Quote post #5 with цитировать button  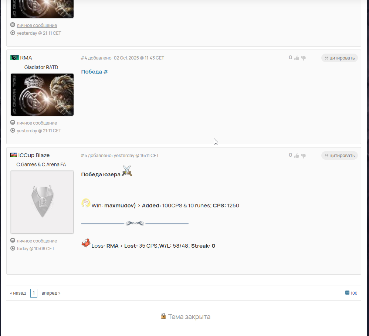point(339,156)
